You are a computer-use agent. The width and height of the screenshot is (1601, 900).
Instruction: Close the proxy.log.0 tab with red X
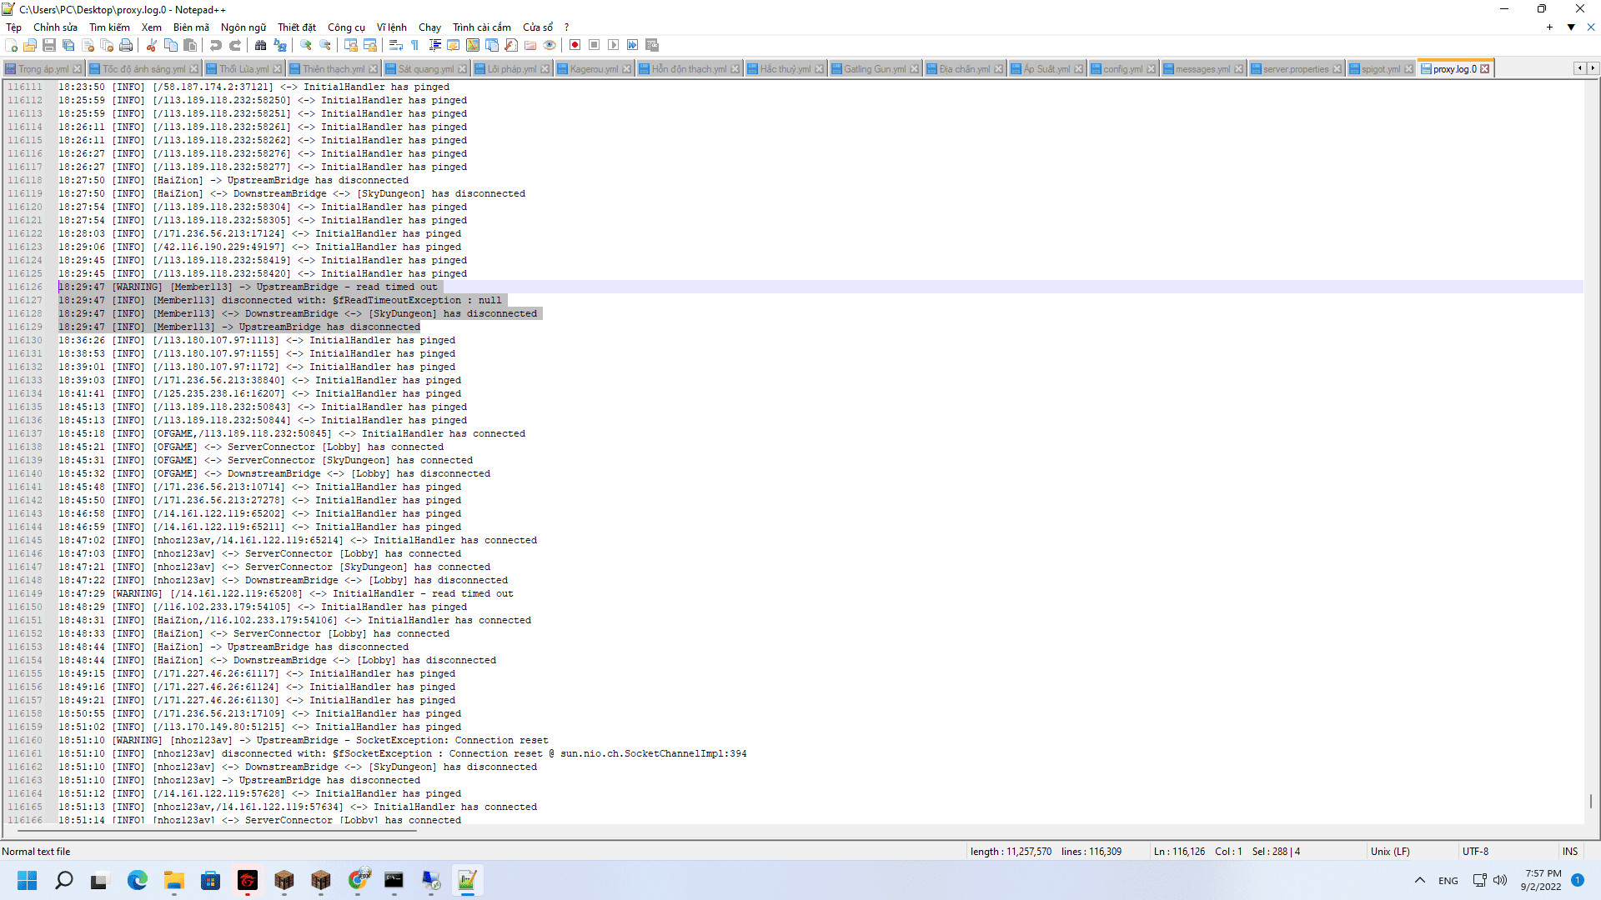pos(1485,69)
